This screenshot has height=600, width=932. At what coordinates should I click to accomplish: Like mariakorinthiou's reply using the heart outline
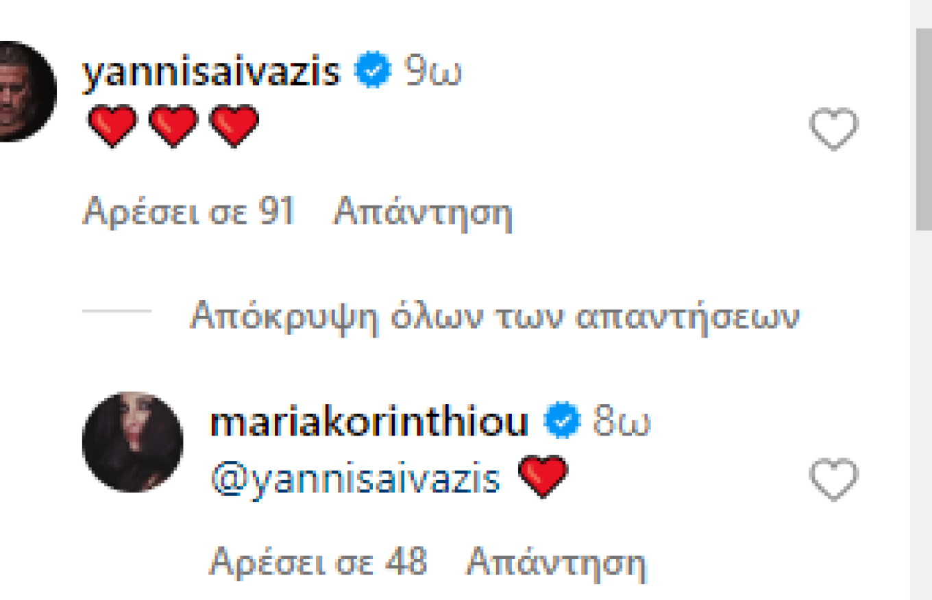click(x=834, y=479)
